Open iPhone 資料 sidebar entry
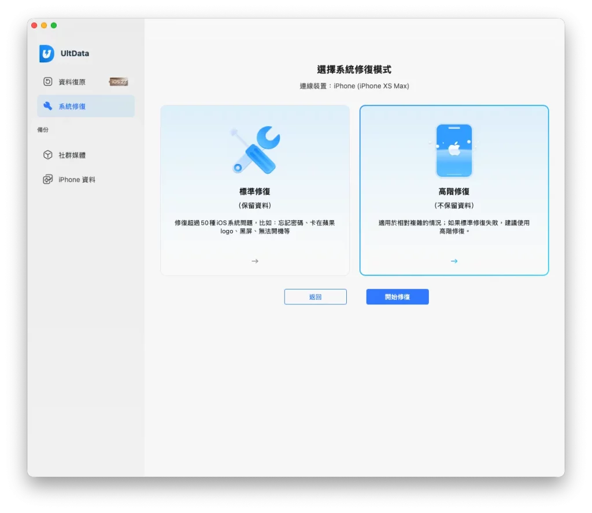The height and width of the screenshot is (513, 592). tap(86, 180)
